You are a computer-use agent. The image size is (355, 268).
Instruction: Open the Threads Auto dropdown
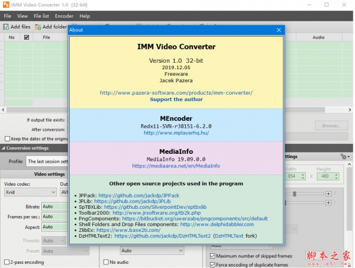click(54, 241)
